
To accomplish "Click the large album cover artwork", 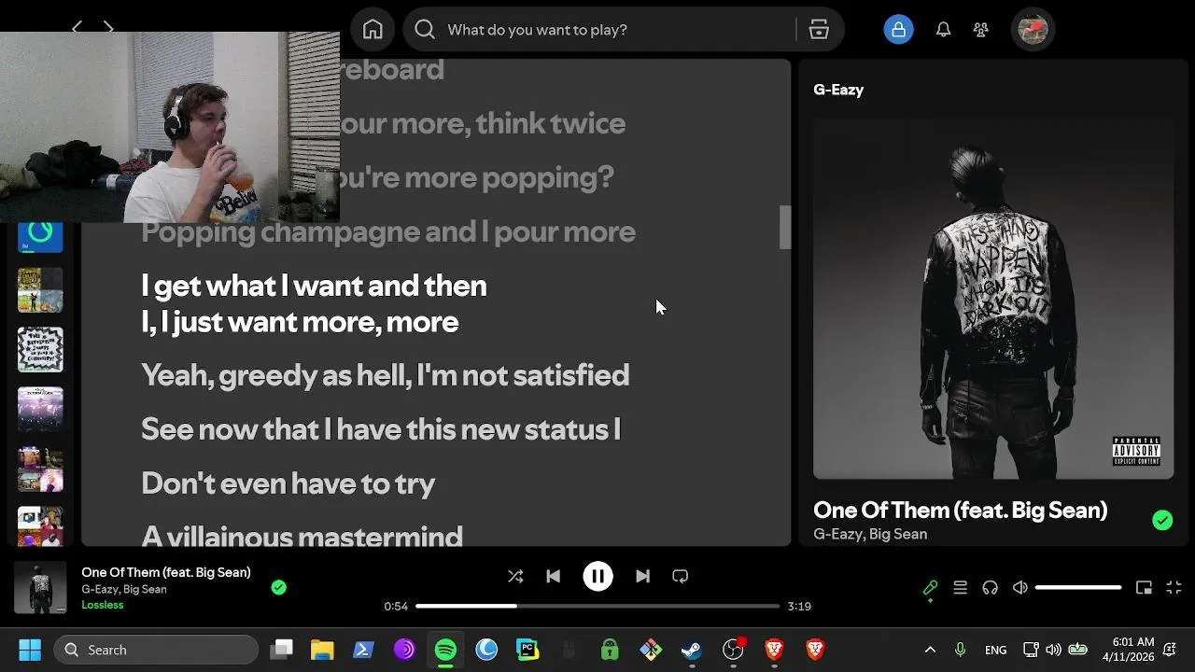I will (x=993, y=299).
